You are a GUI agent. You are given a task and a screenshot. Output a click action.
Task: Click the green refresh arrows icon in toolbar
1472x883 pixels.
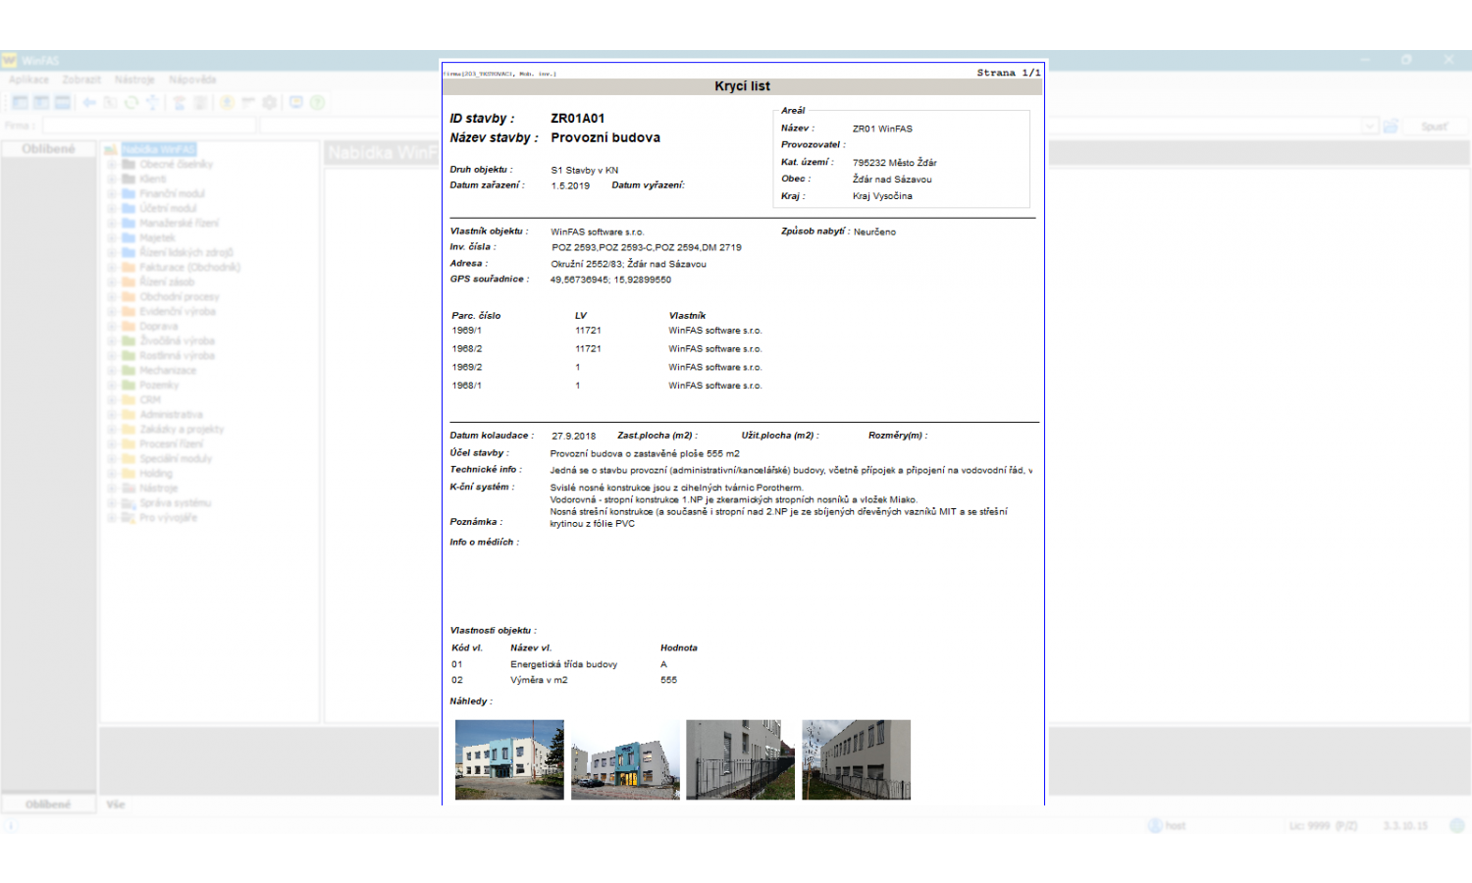tap(131, 102)
